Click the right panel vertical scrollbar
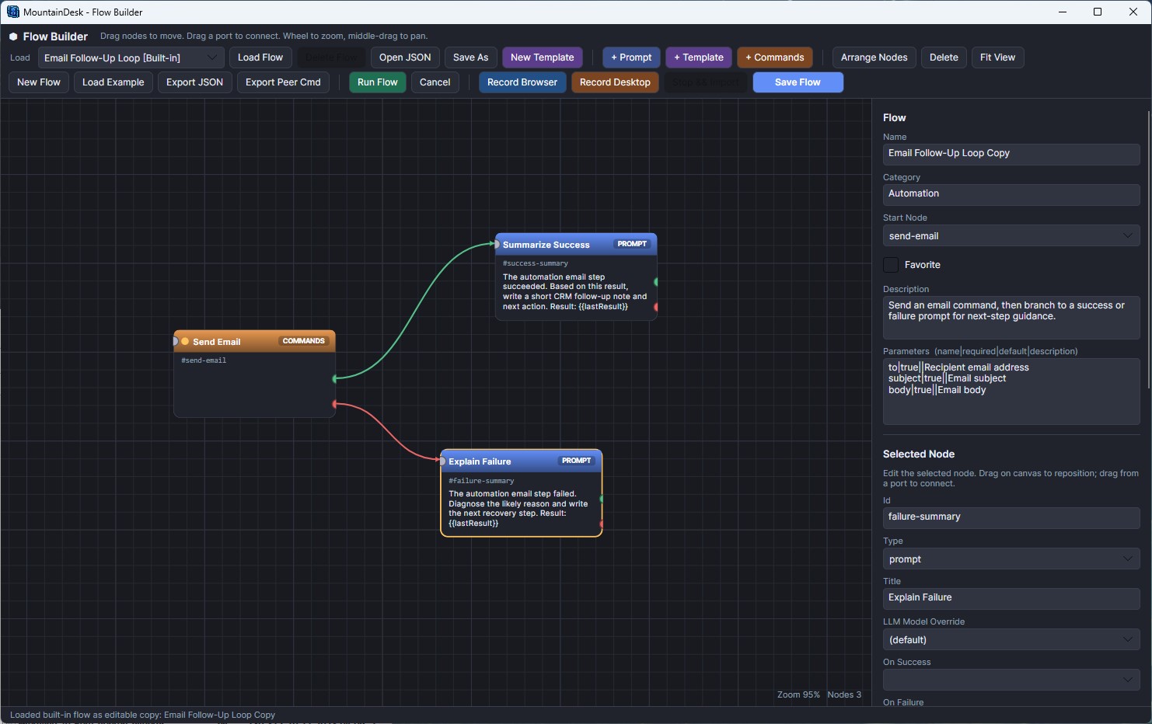Screen dimensions: 1152x724 click(x=1148, y=249)
